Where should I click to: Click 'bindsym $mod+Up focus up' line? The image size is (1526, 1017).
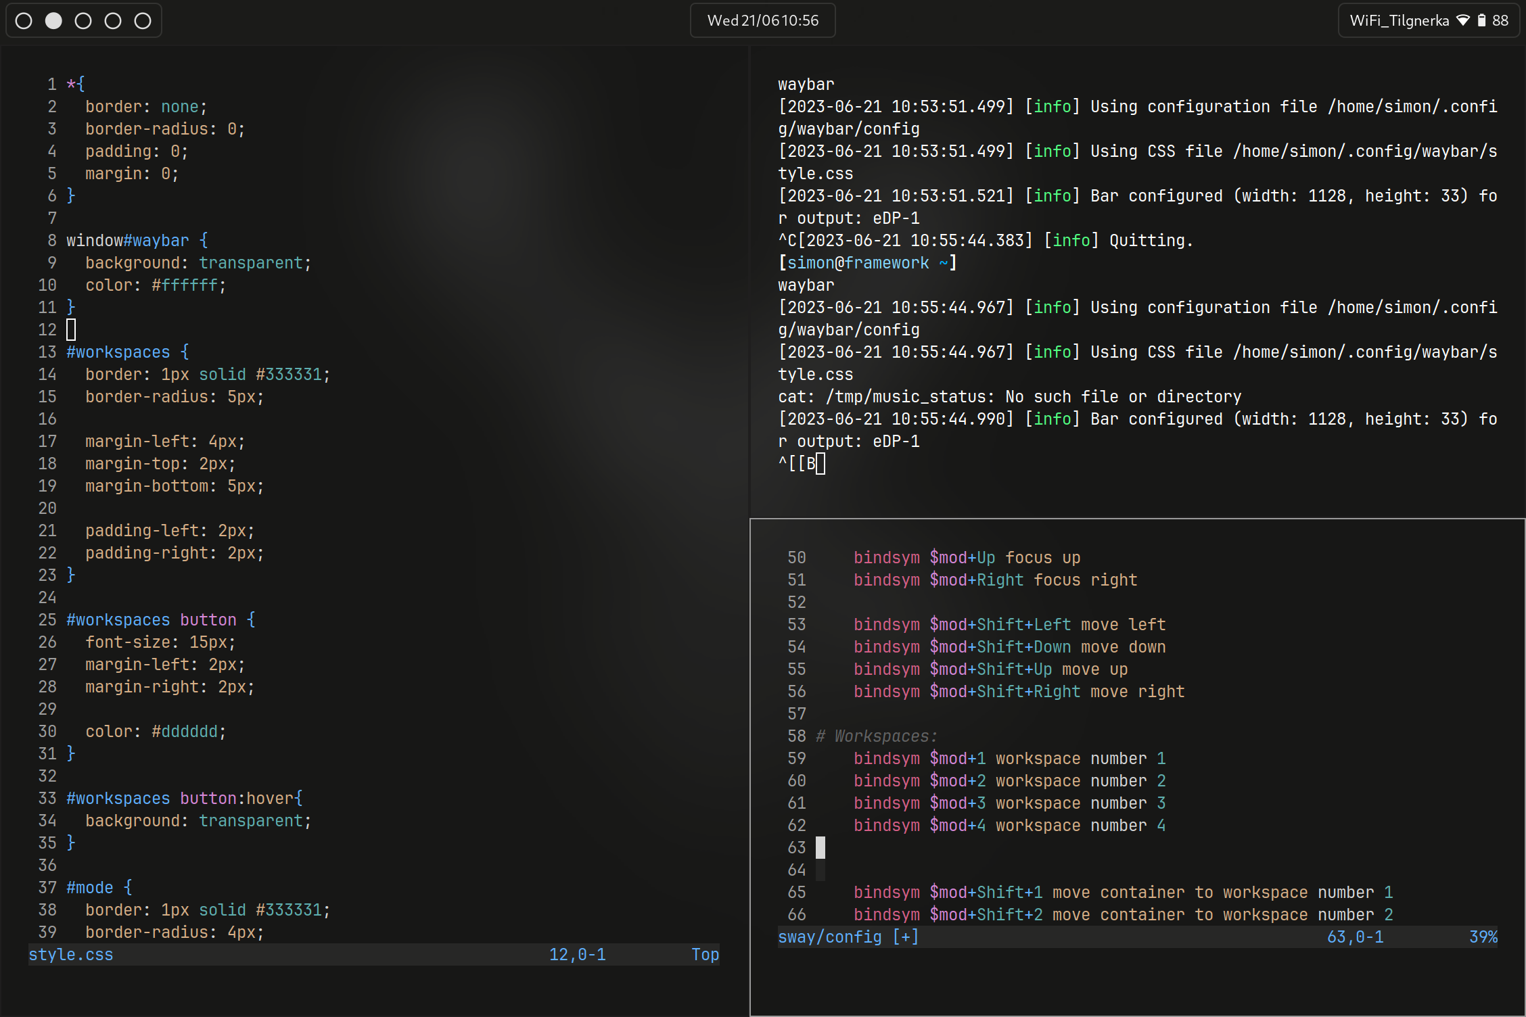pos(967,558)
